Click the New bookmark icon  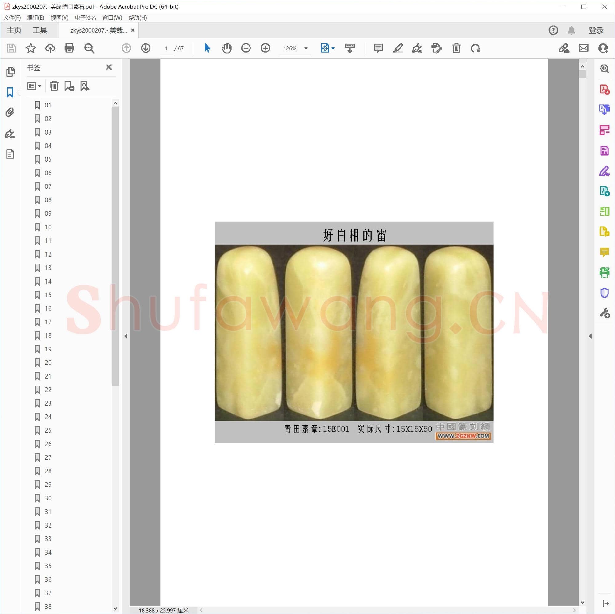[69, 86]
